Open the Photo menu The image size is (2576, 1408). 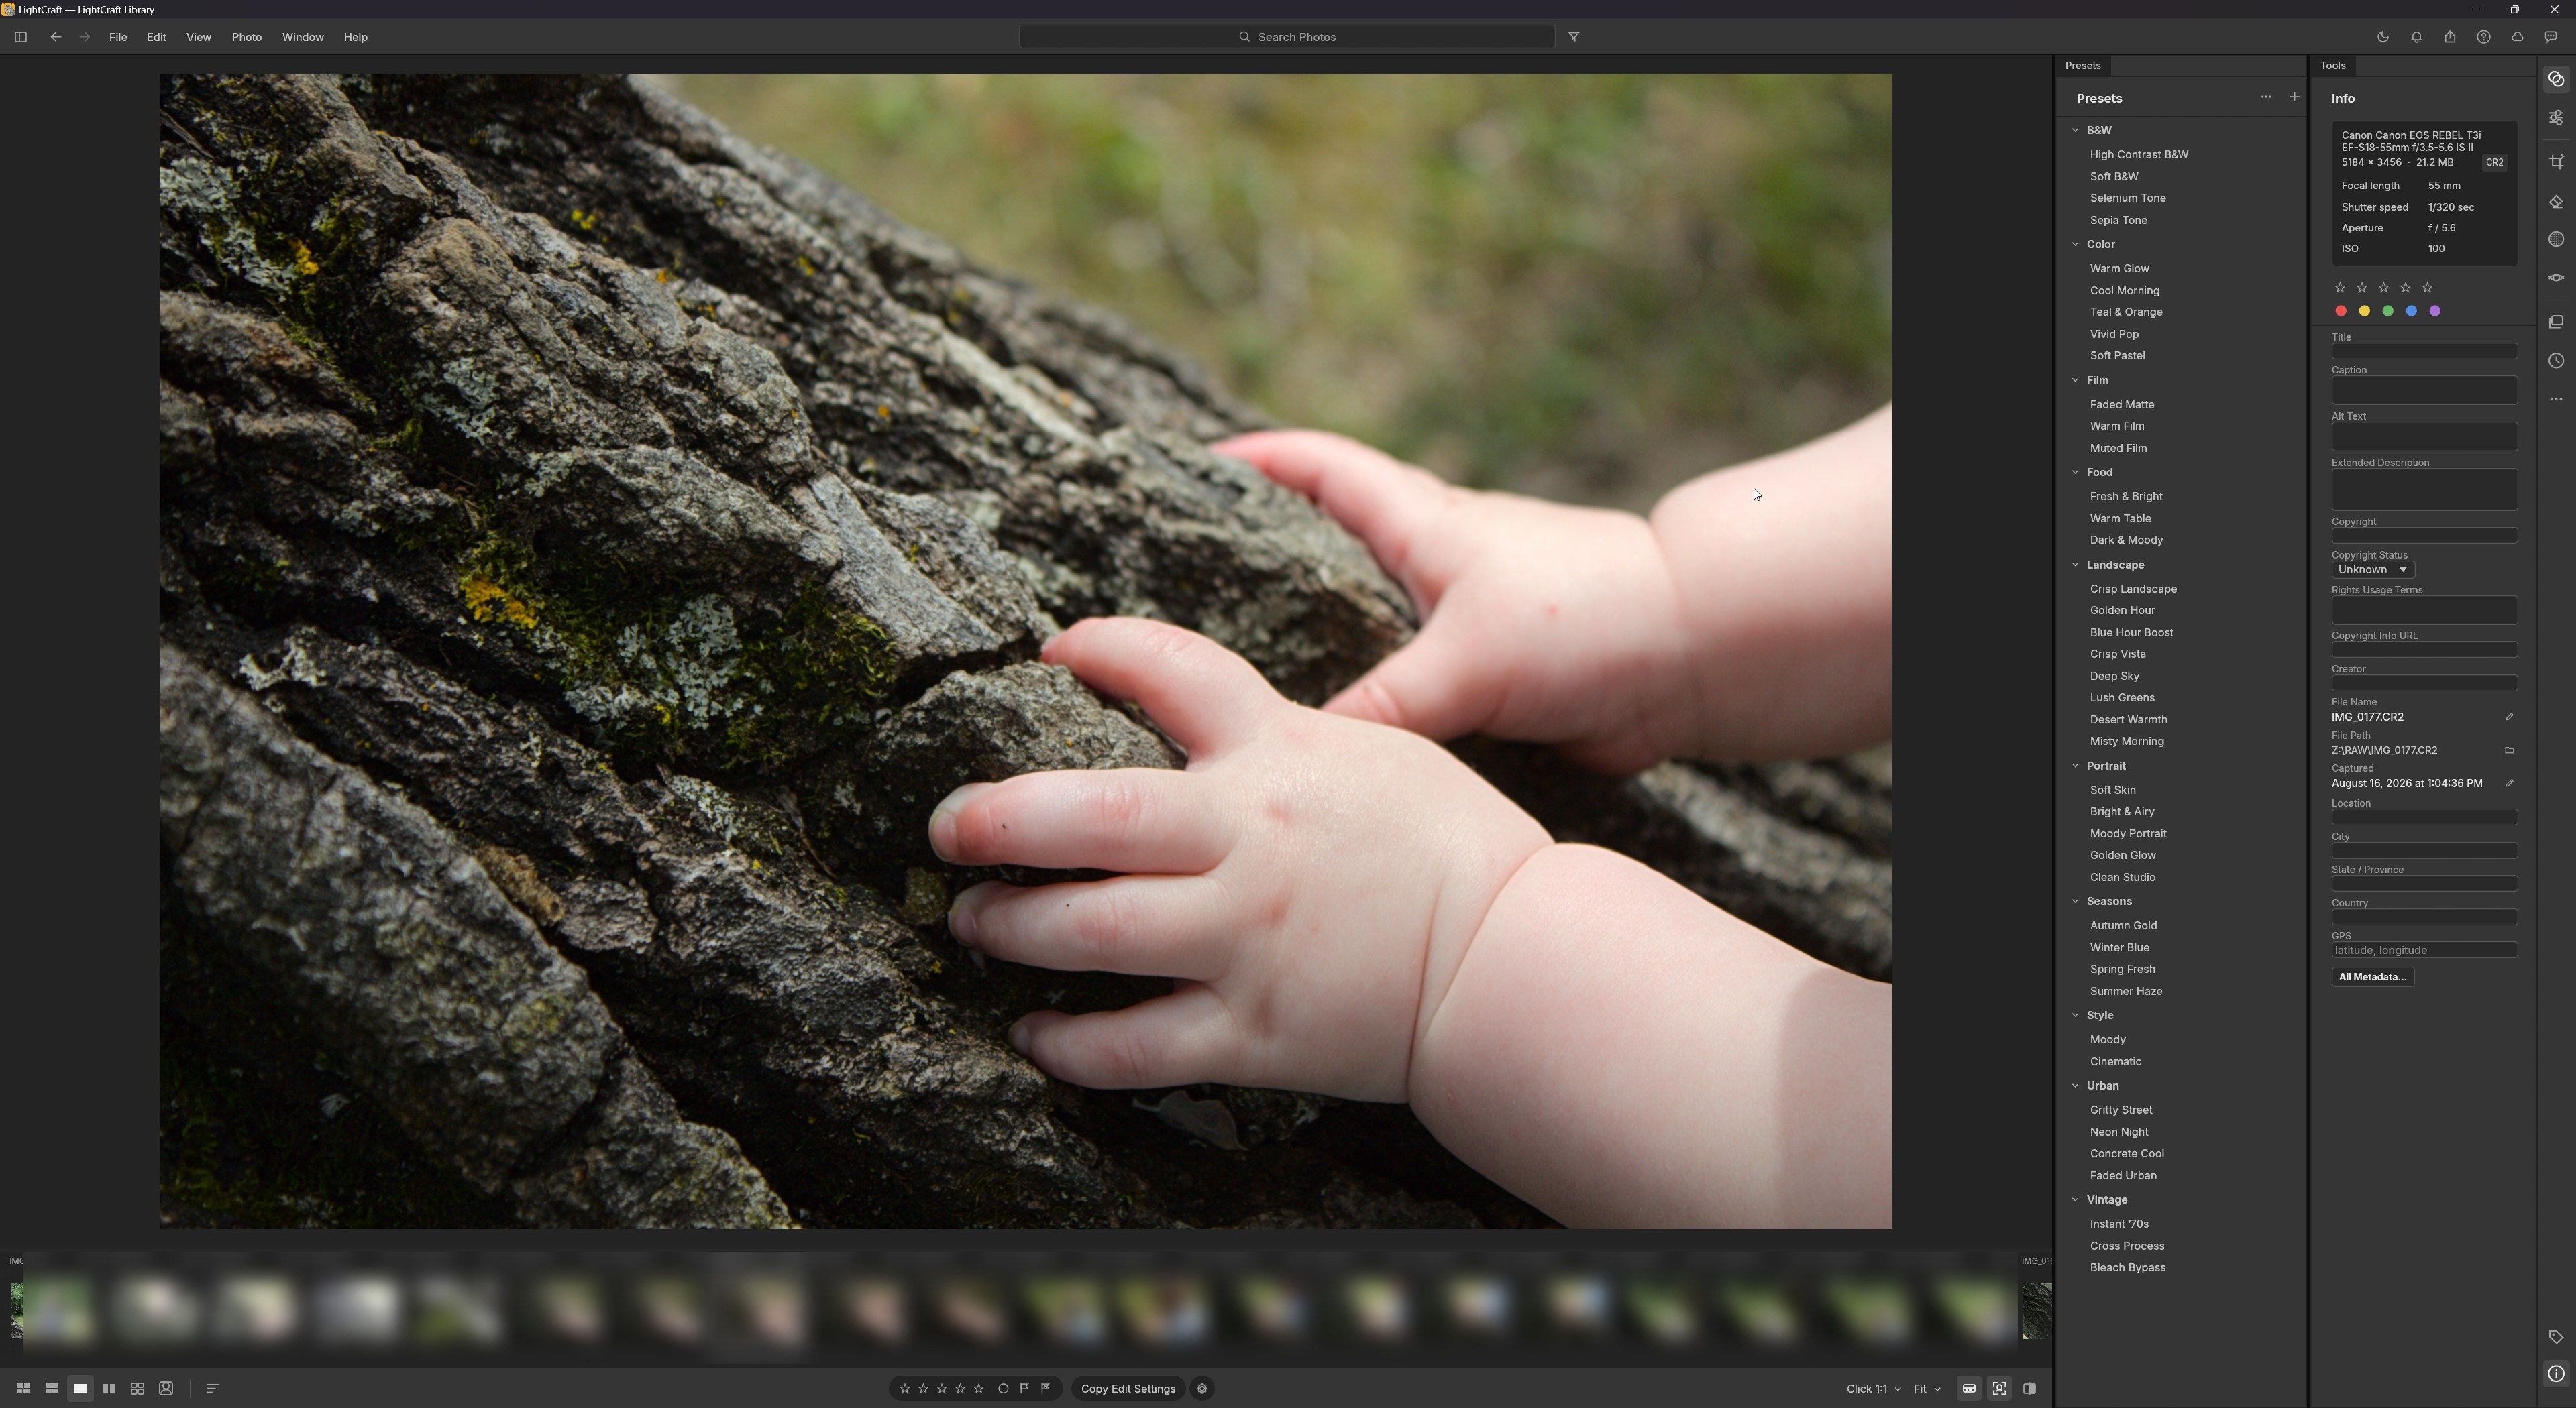(246, 37)
